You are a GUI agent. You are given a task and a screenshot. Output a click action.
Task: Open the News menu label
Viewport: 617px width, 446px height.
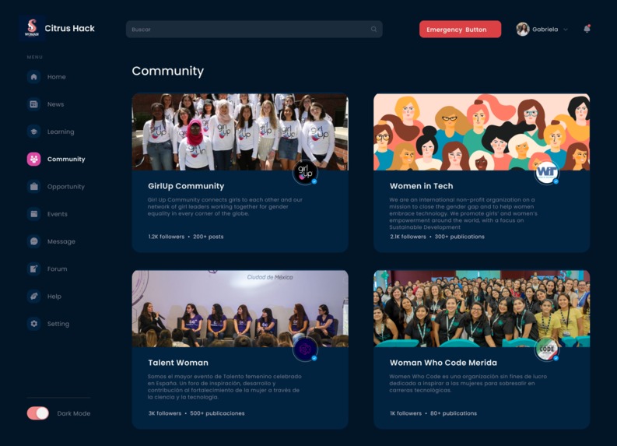(55, 104)
